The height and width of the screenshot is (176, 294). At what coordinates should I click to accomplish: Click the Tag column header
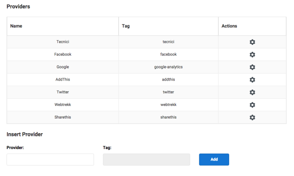pos(126,26)
